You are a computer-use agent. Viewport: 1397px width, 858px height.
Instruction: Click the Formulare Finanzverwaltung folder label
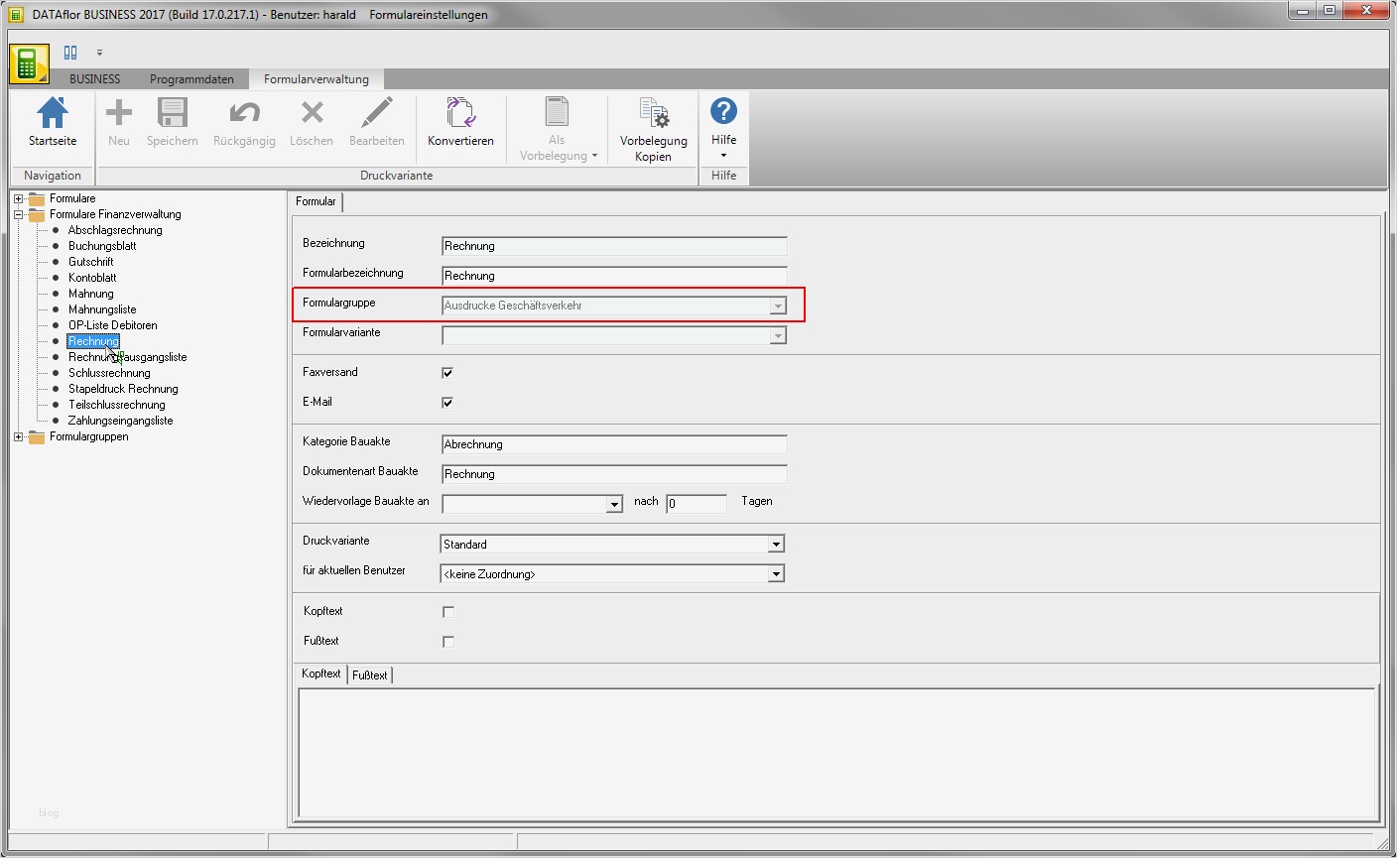[115, 214]
